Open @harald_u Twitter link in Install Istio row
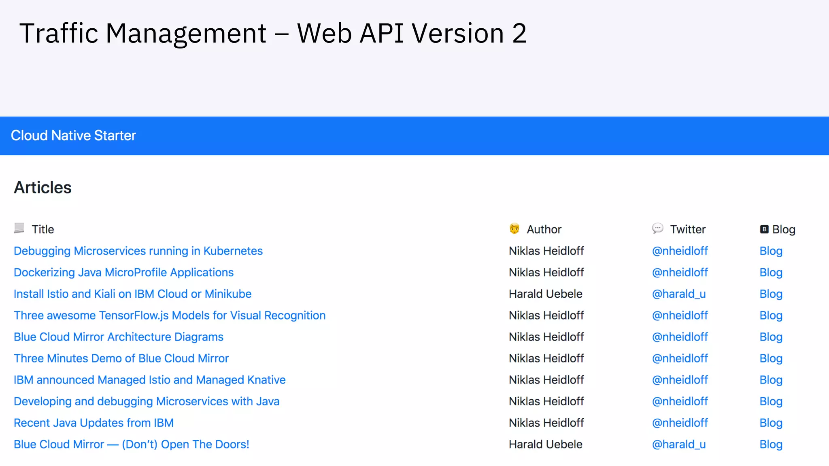Viewport: 829px width, 466px height. coord(678,294)
